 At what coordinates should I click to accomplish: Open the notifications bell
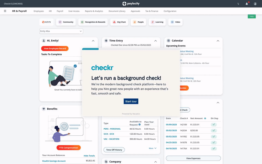(x=247, y=4)
